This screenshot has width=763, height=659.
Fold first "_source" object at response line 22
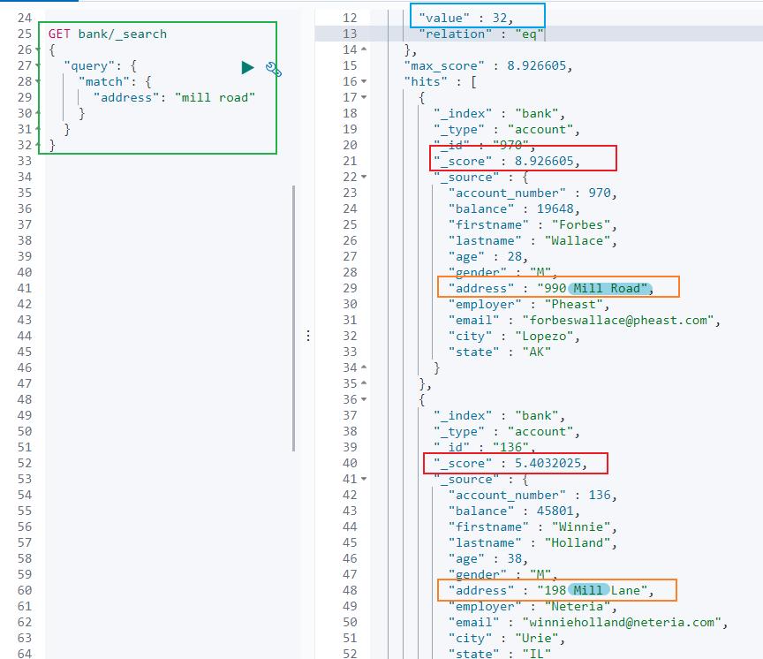(366, 177)
